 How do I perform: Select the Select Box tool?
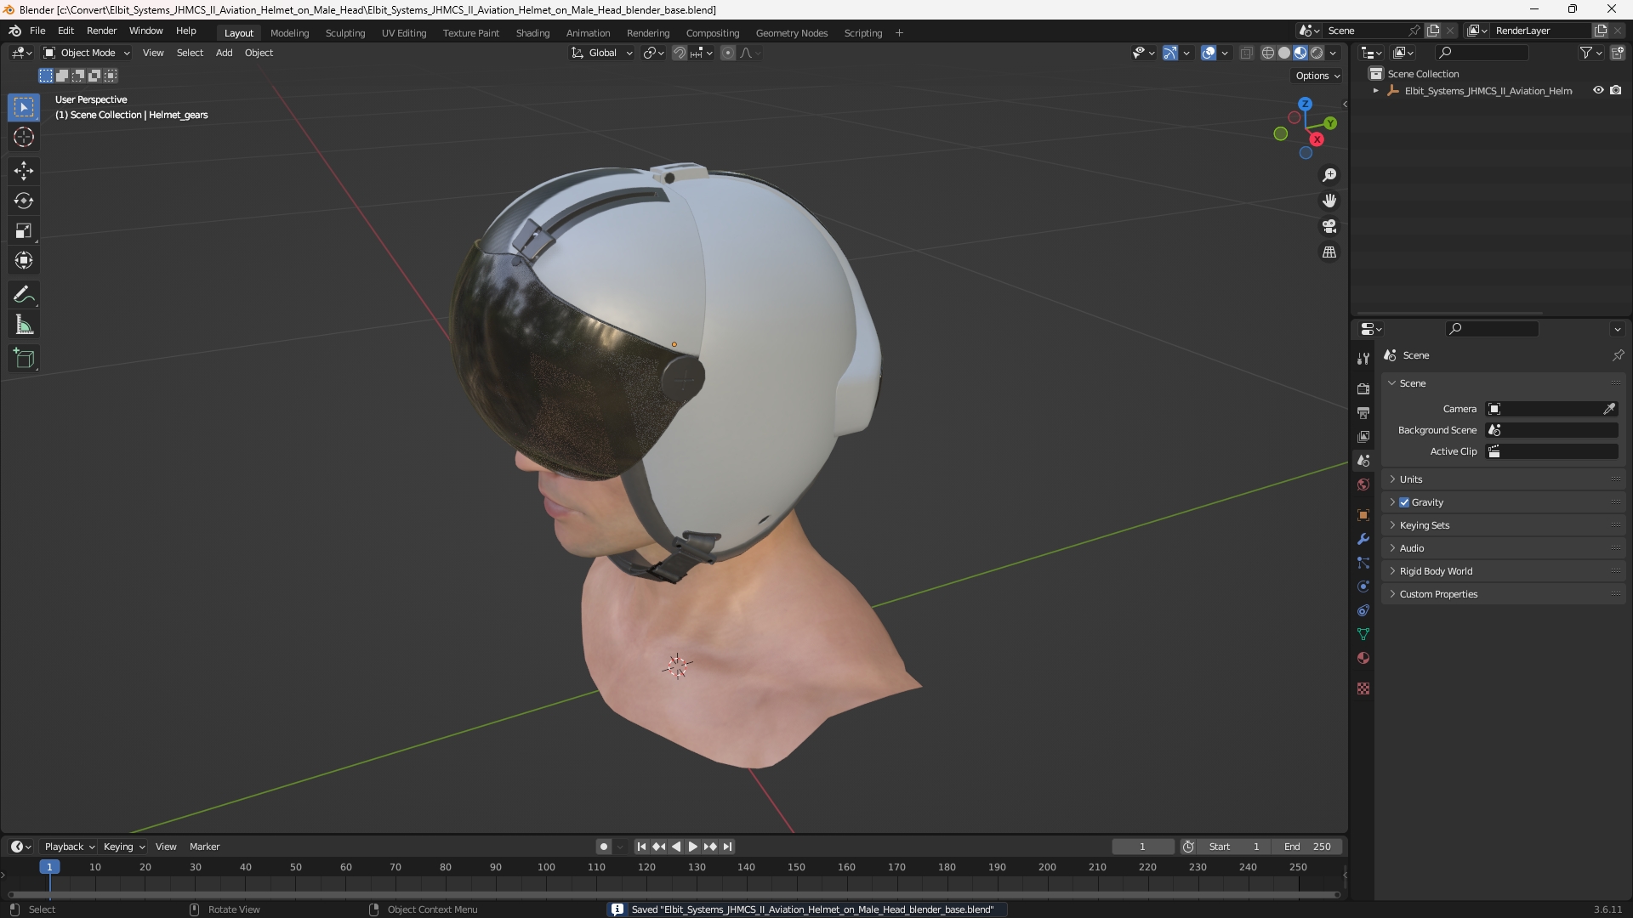pyautogui.click(x=24, y=107)
